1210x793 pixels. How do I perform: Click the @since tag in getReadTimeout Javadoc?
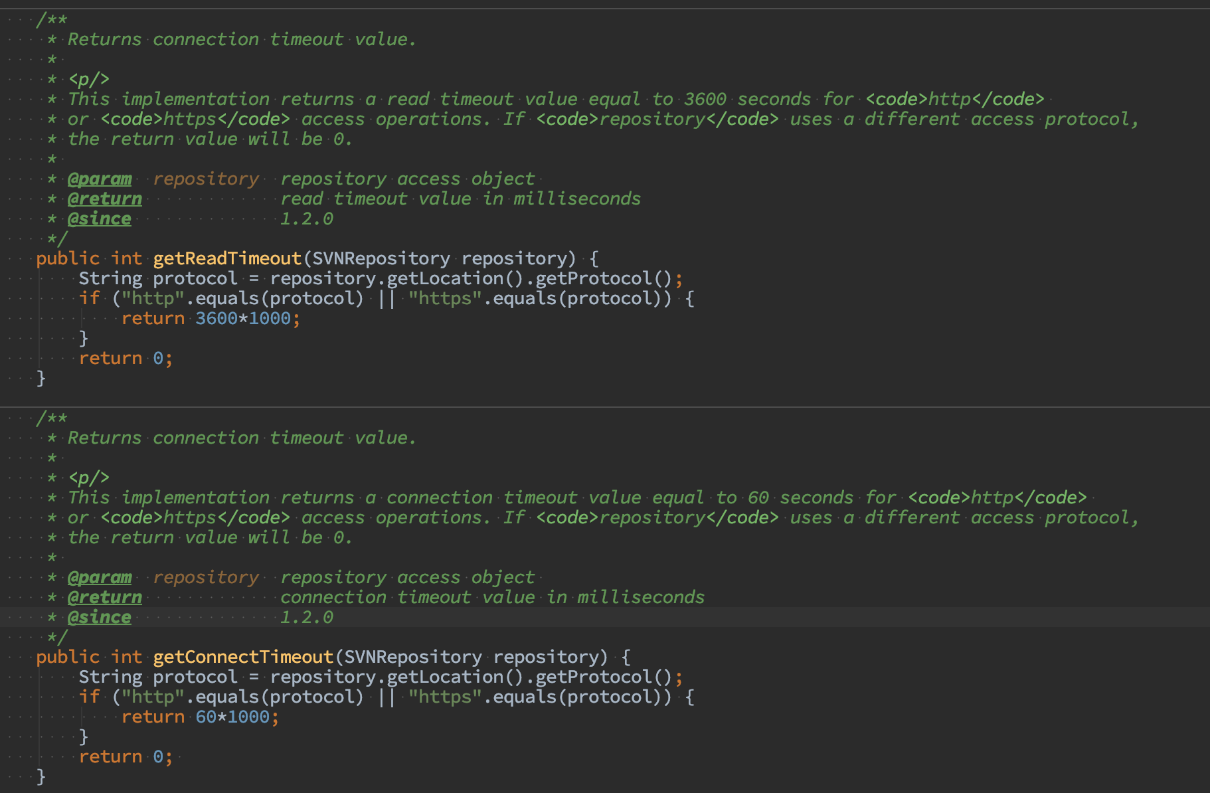pos(98,218)
